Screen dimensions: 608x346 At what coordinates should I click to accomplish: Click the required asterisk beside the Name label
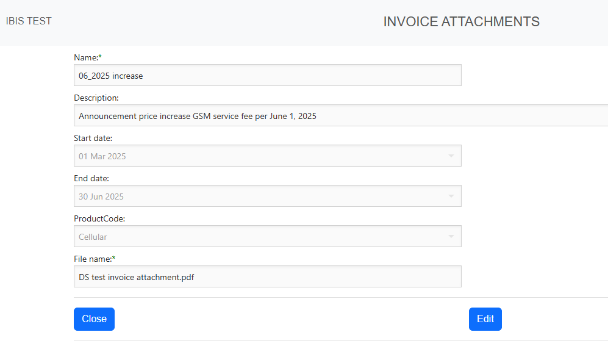click(101, 57)
